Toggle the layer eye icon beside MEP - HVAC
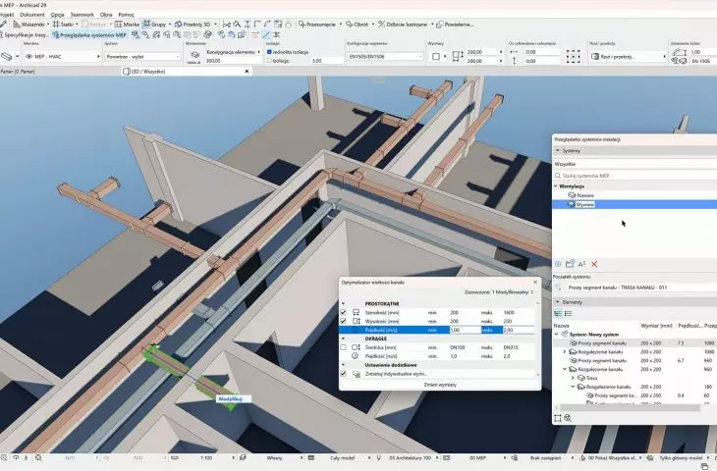Viewport: 717px width, 471px height. [x=28, y=57]
